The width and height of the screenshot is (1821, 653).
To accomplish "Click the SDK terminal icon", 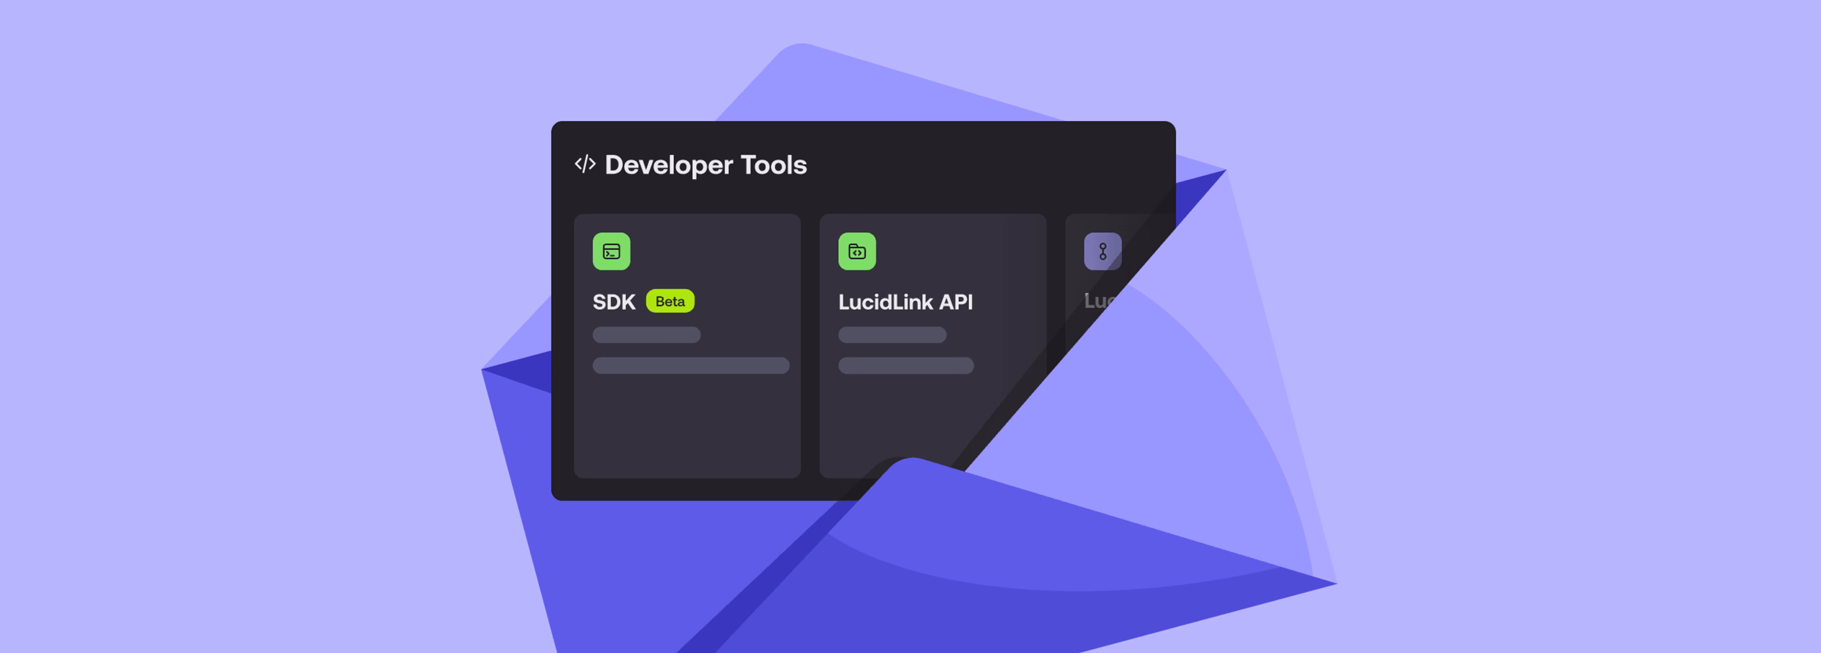I will (x=611, y=252).
